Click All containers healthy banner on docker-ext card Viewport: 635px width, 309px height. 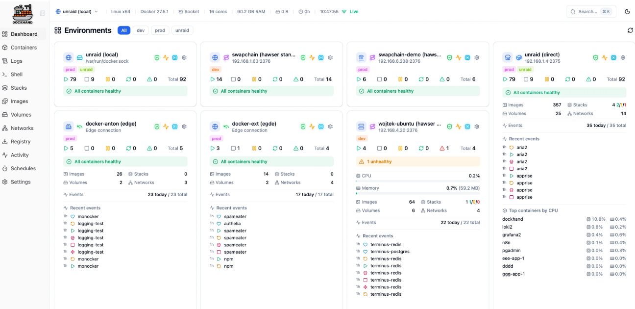pos(272,161)
